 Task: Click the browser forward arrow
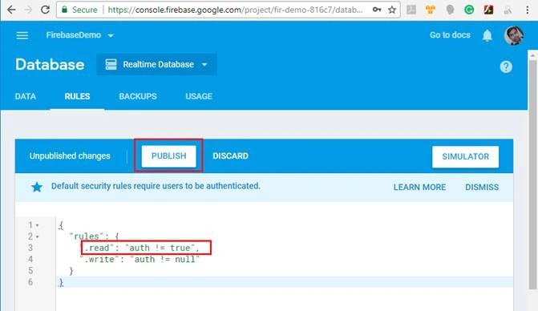[x=28, y=10]
